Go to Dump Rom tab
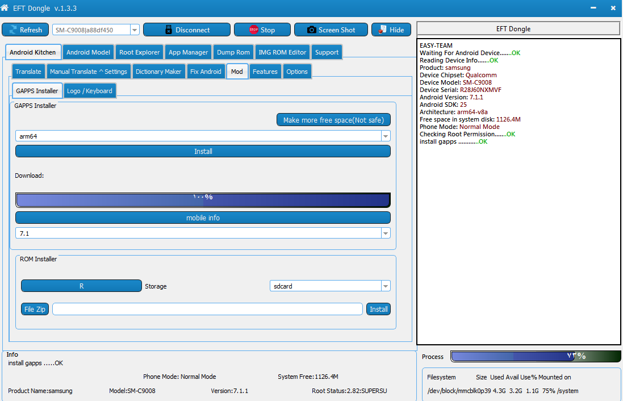 point(233,52)
